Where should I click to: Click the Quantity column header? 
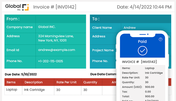(x=90, y=82)
